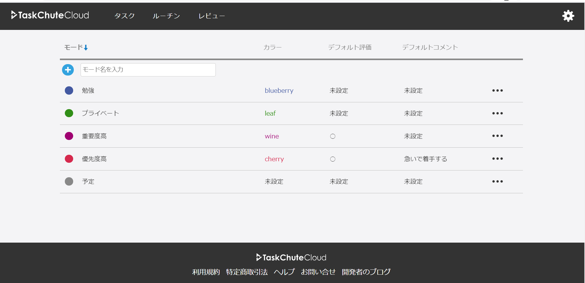Toggle the default evaluation circle for 優先度高

[332, 159]
